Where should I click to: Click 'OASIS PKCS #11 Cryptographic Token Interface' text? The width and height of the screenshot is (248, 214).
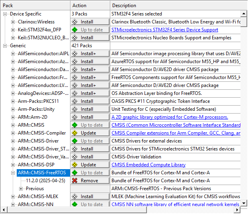161,101
